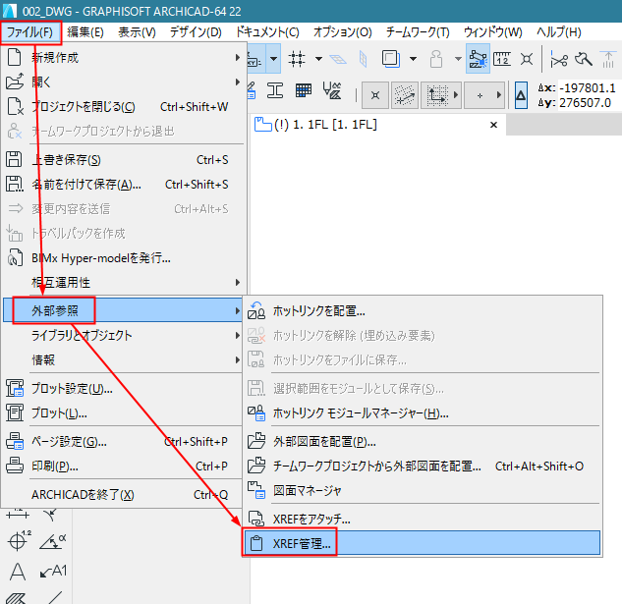622x604 pixels.
Task: Open the デザイン(D) menu
Action: (x=196, y=32)
